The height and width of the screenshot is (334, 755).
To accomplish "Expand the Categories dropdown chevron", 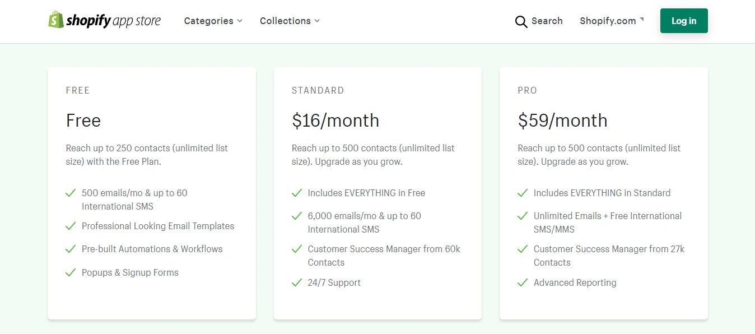I will pos(240,21).
